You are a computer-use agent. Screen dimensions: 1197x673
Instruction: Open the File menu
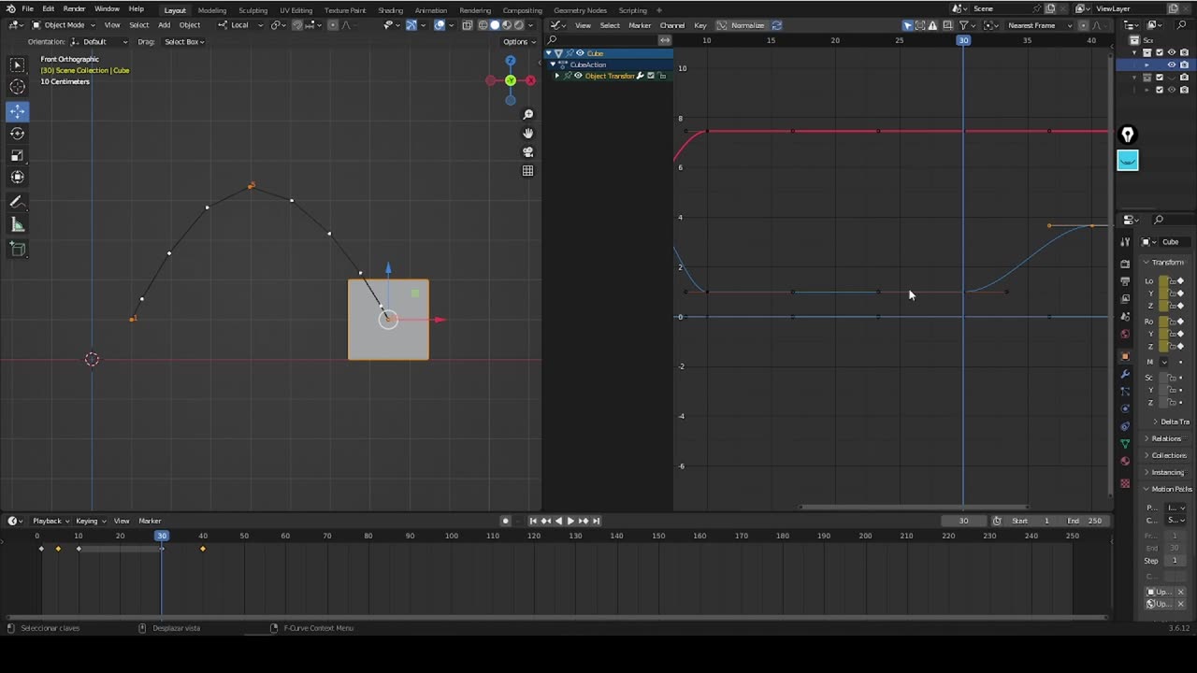pyautogui.click(x=28, y=9)
